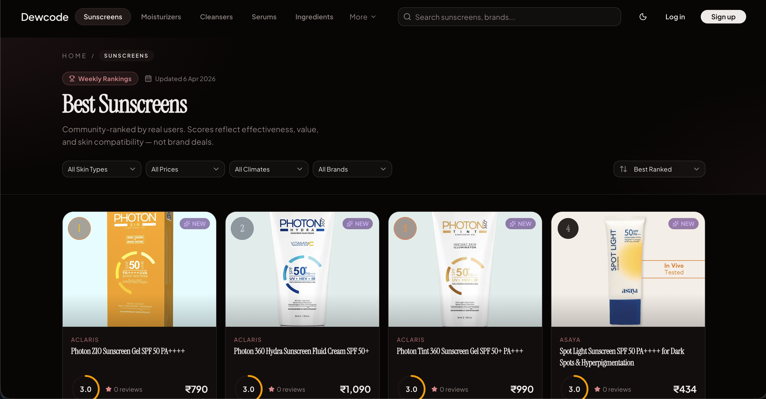
Task: Open the All Skin Types dropdown
Action: coord(101,169)
